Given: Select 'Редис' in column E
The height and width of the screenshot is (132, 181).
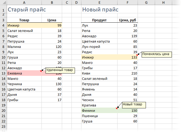Looking at the screenshot, I should click(99, 52).
